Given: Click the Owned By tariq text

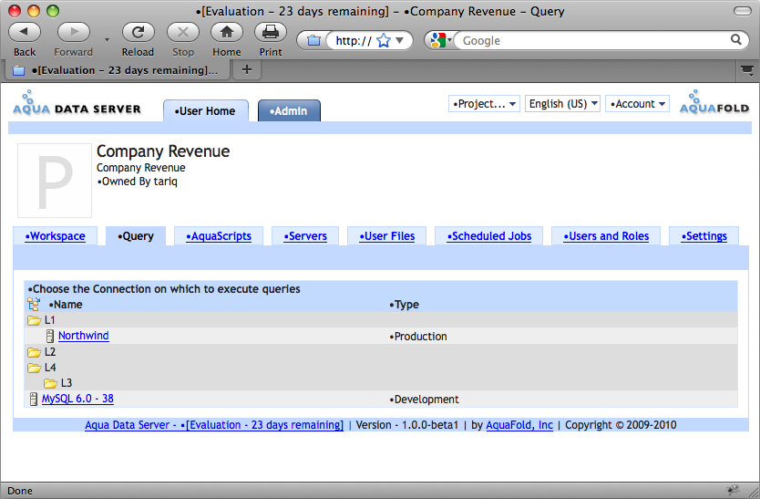Looking at the screenshot, I should click(x=138, y=182).
